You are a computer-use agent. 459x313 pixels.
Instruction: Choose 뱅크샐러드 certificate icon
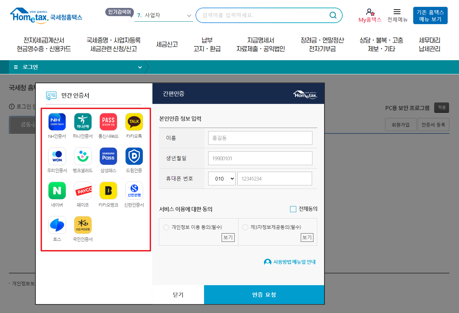pos(83,156)
